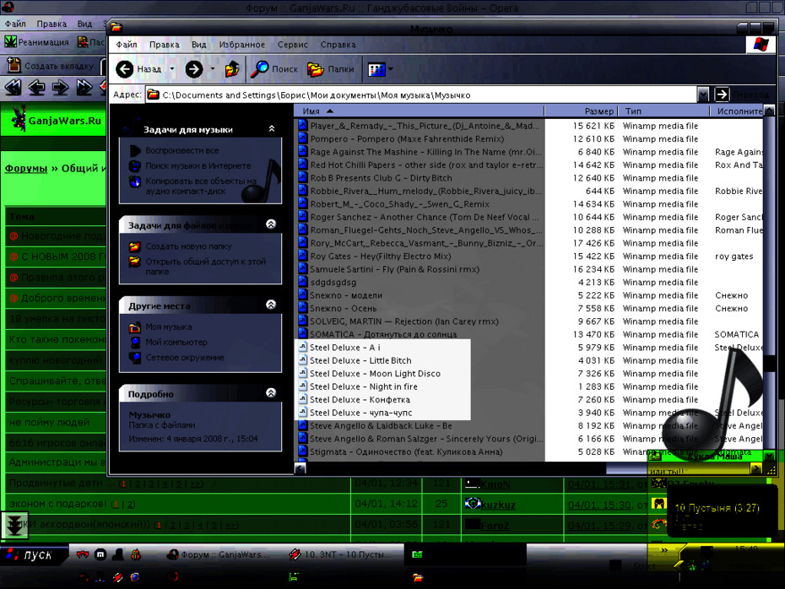785x589 pixels.
Task: Open the forward history dropdown arrow
Action: click(x=212, y=69)
